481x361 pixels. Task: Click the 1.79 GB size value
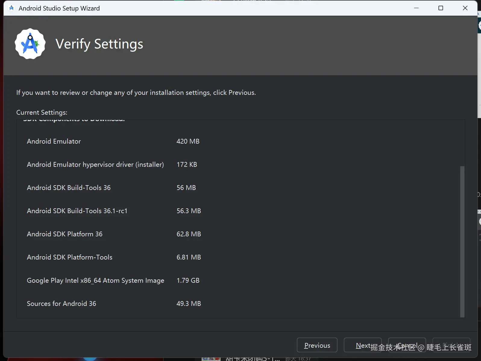188,280
